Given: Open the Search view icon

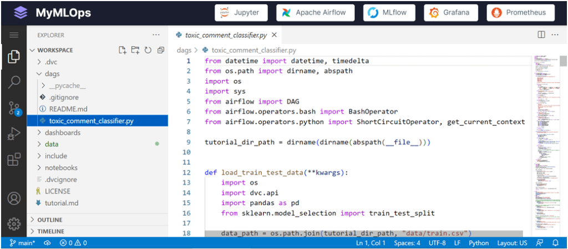Looking at the screenshot, I should (x=14, y=82).
